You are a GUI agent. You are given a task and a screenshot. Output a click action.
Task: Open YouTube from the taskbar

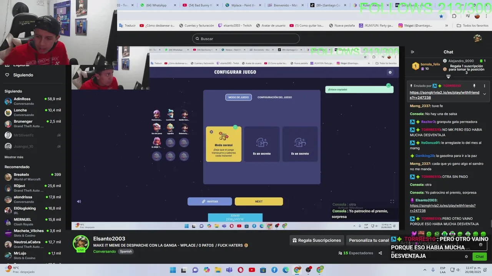(252, 270)
